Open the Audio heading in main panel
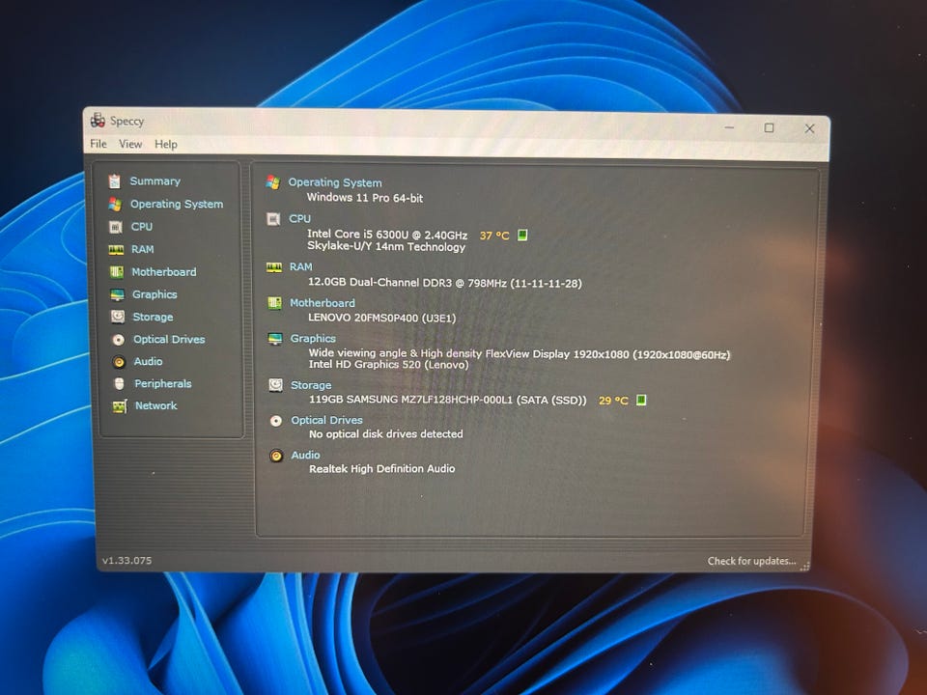Viewport: 927px width, 695px height. pos(306,455)
